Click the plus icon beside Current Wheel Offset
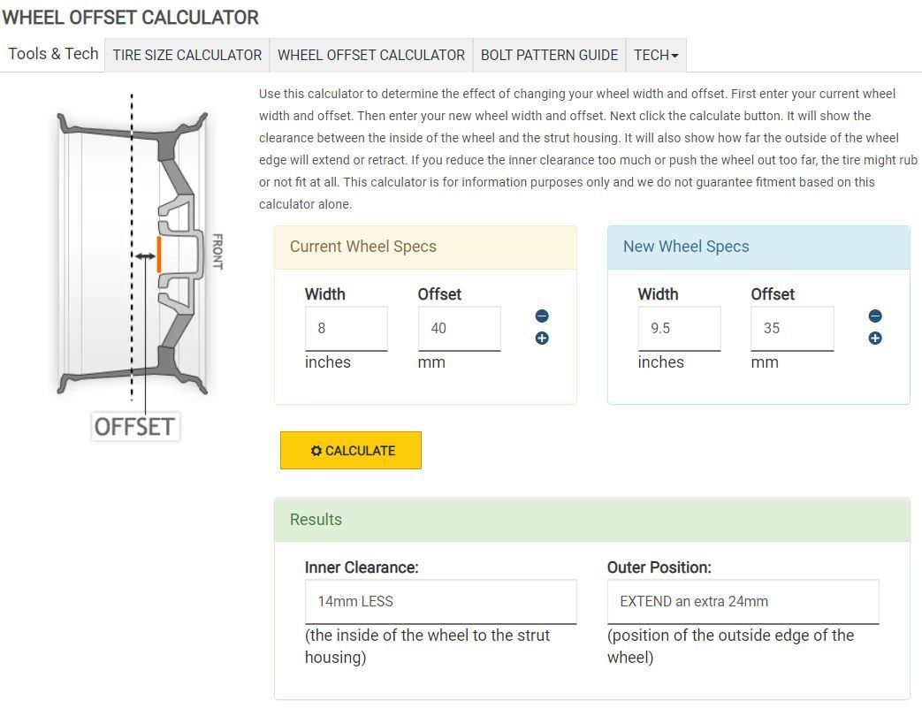The height and width of the screenshot is (708, 922). (x=541, y=338)
